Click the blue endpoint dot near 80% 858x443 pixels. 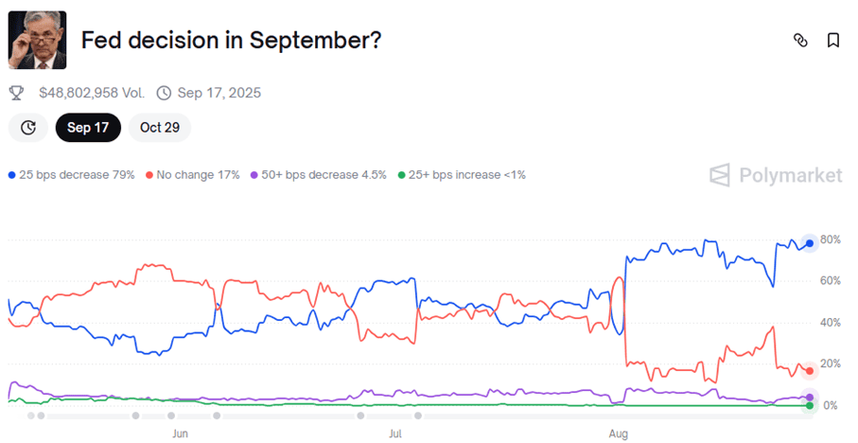pyautogui.click(x=810, y=243)
